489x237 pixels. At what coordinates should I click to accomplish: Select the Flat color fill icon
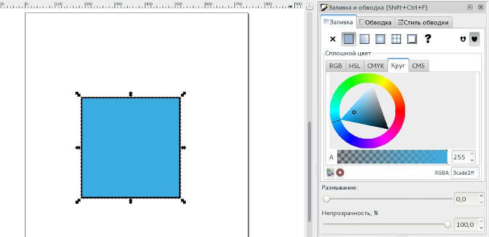[349, 39]
